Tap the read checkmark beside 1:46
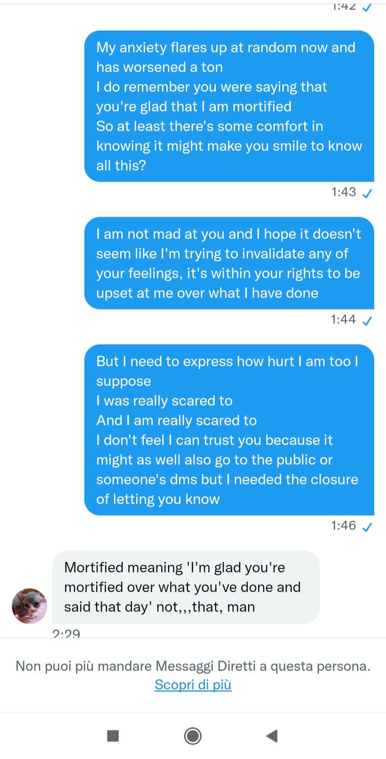This screenshot has width=386, height=759. [x=368, y=527]
